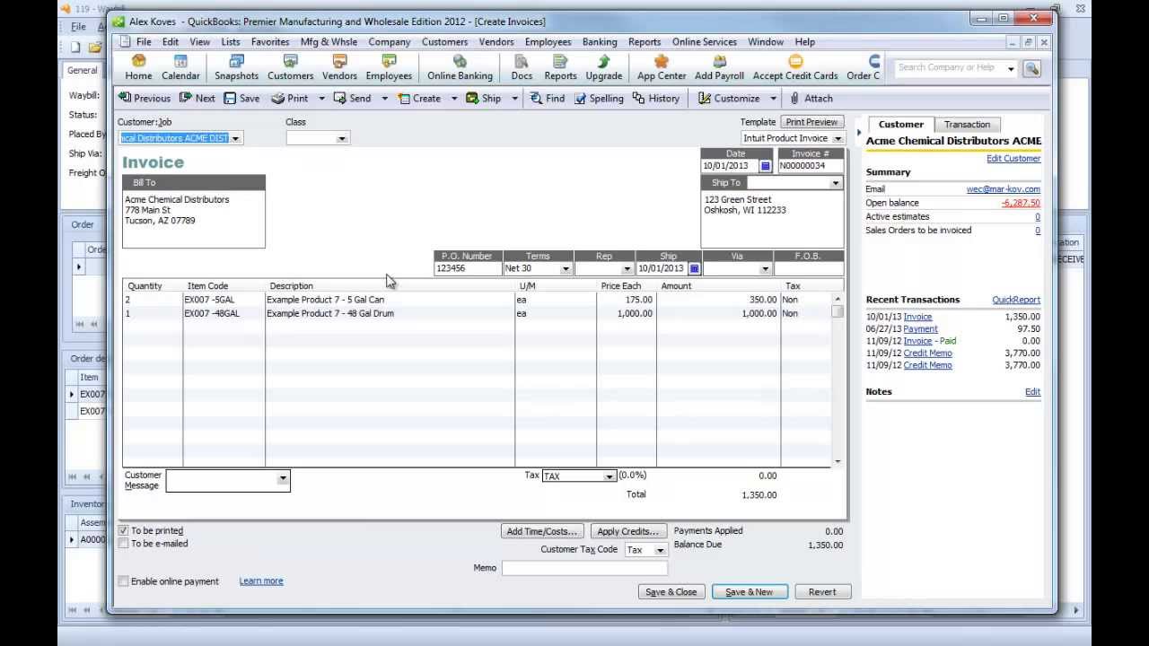
Task: Run Spelling check from toolbar
Action: coord(598,99)
